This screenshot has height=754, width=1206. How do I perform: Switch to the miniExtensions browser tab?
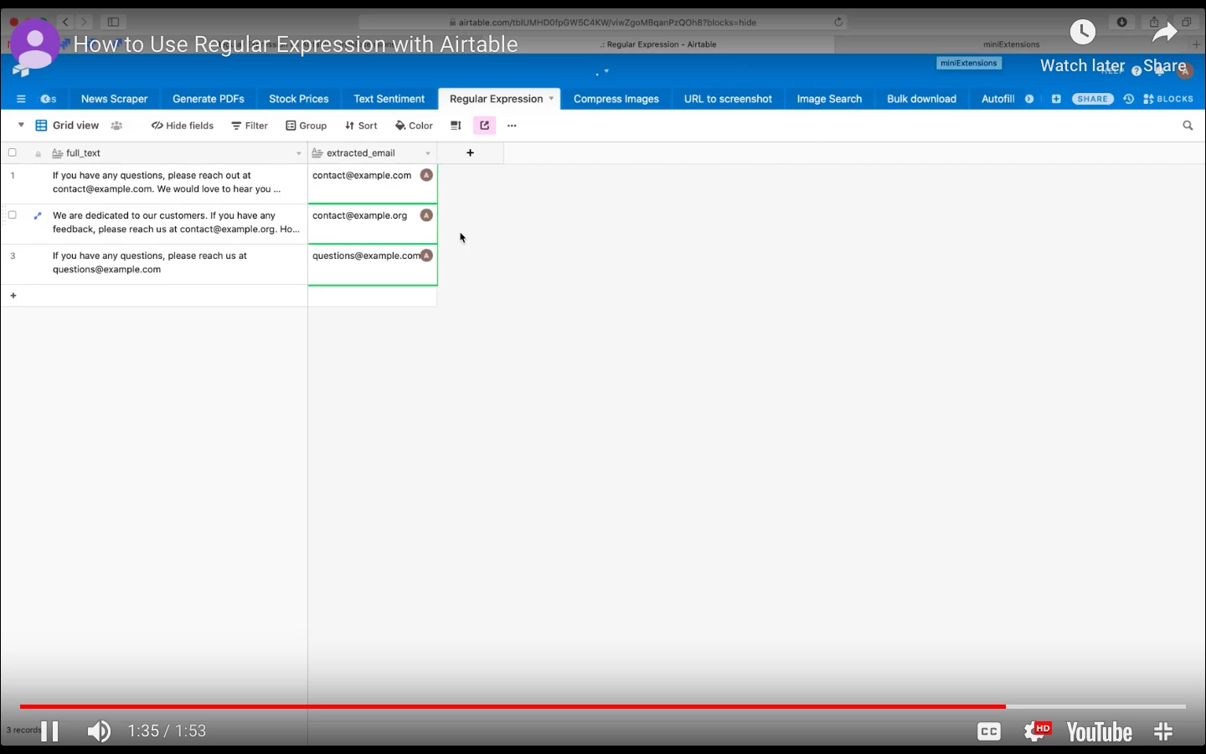click(x=1012, y=44)
